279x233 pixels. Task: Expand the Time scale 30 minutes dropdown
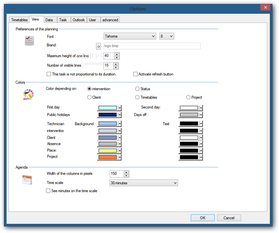coord(143,183)
